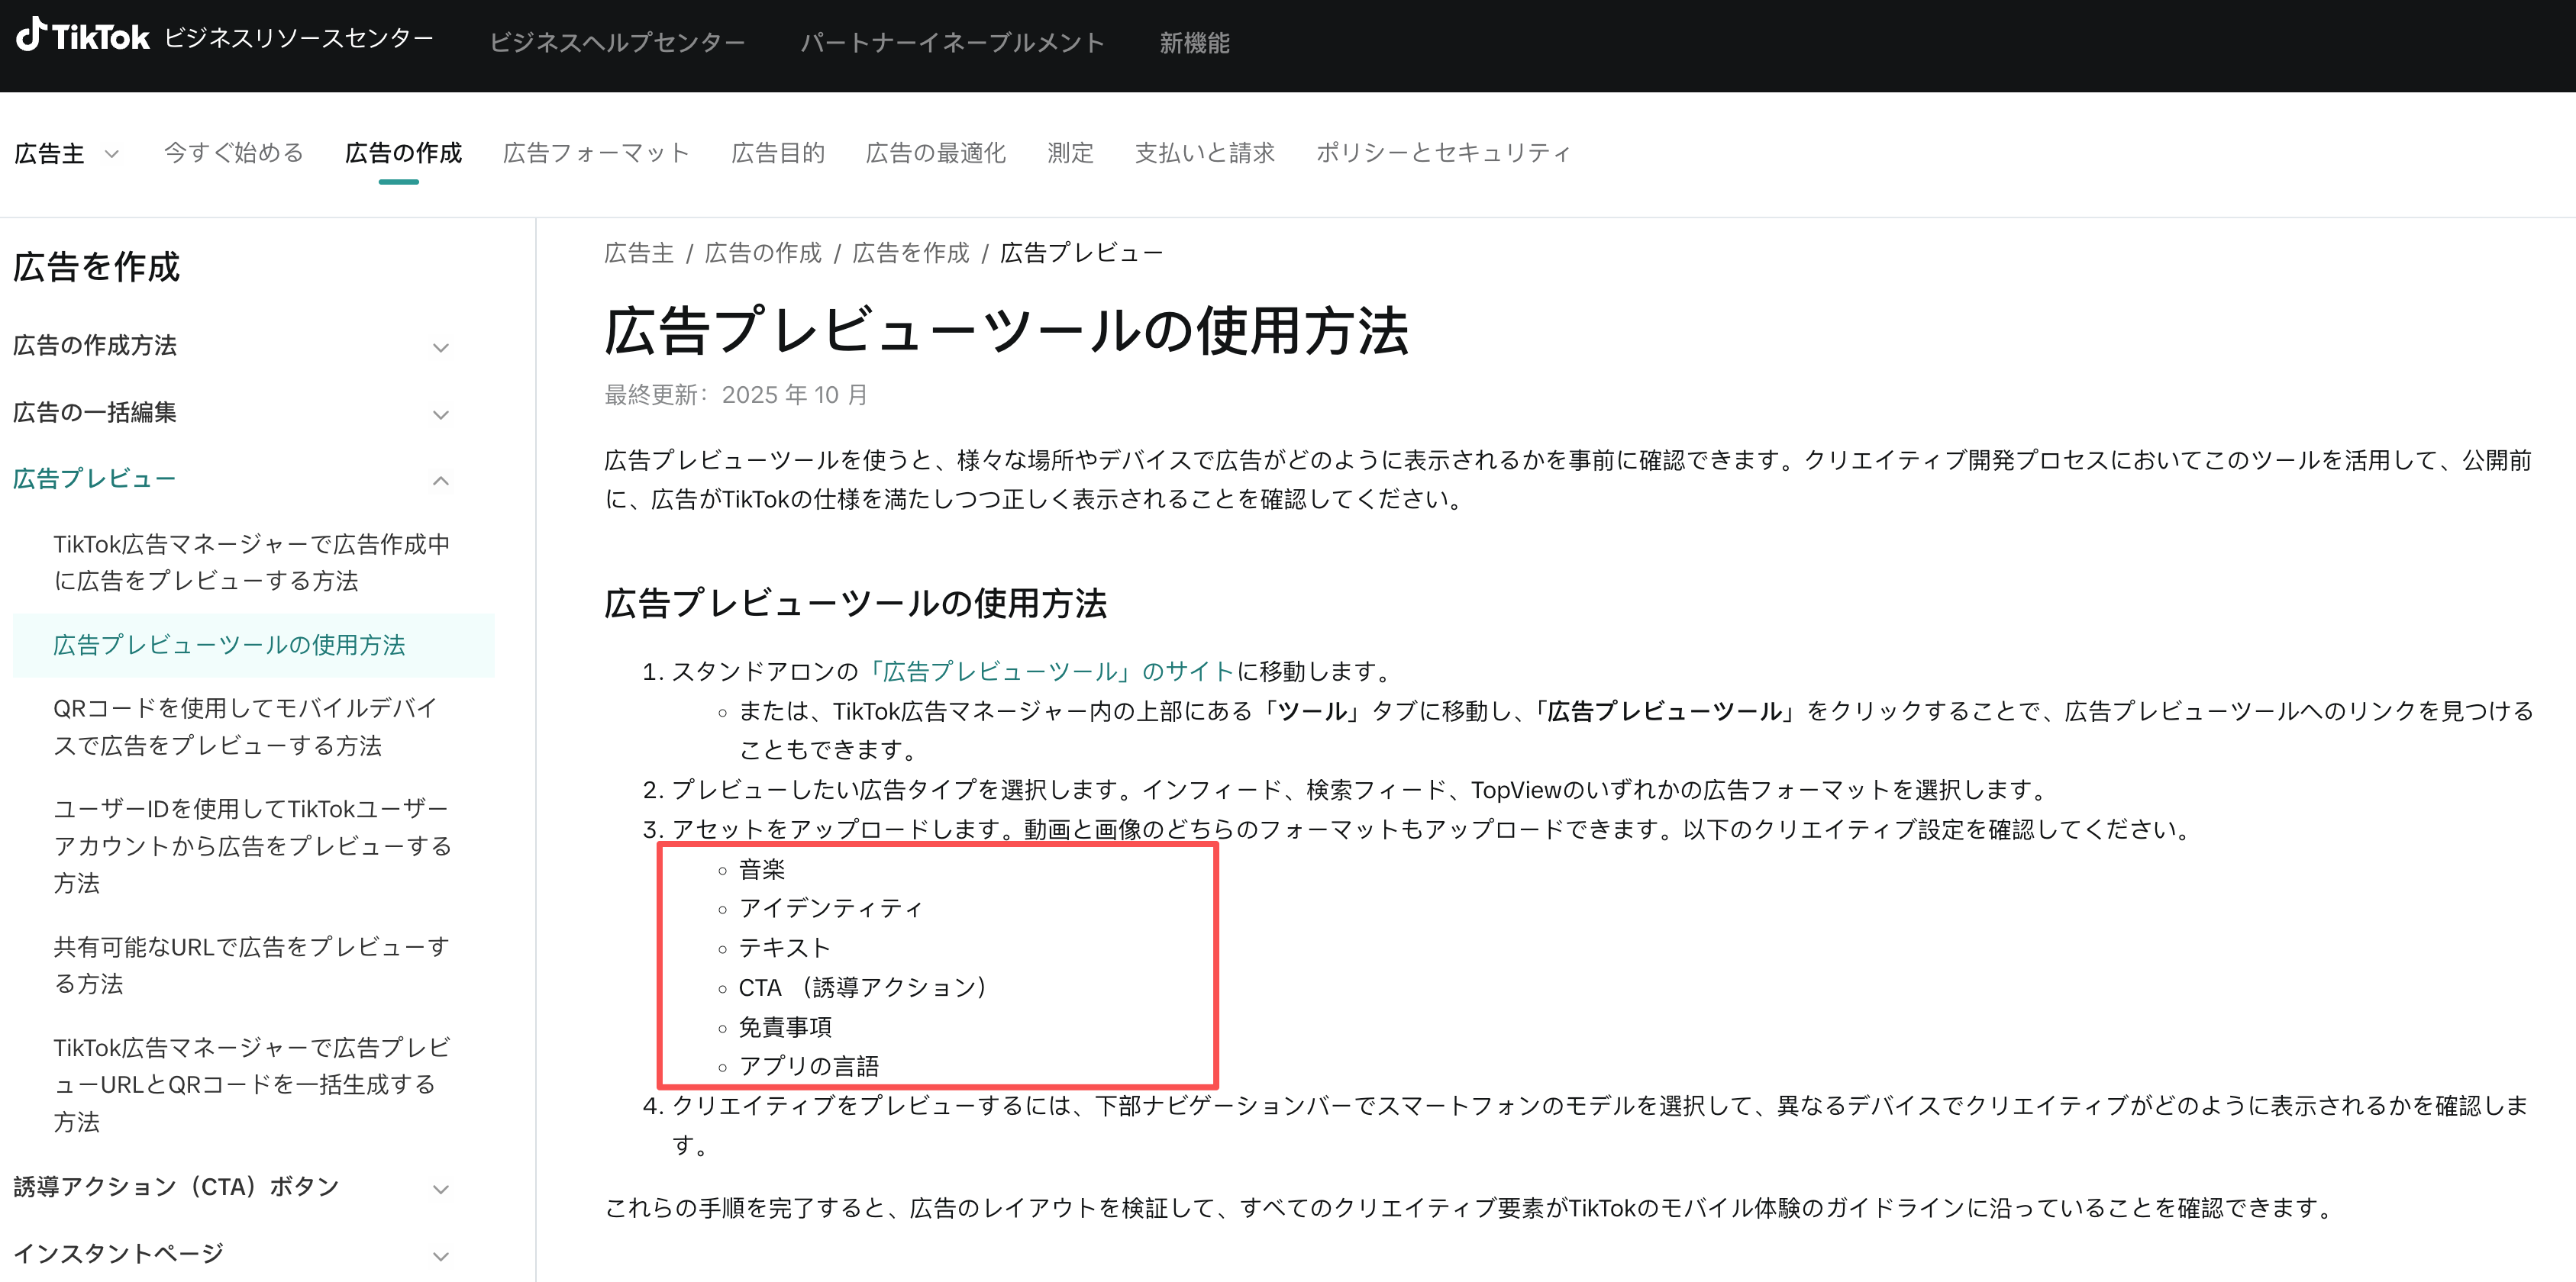Click chevron beside 広告の作成方法
Image resolution: width=2576 pixels, height=1282 pixels.
point(440,348)
